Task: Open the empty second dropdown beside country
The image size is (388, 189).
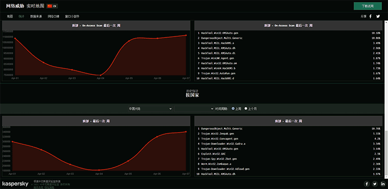Action: pos(194,109)
